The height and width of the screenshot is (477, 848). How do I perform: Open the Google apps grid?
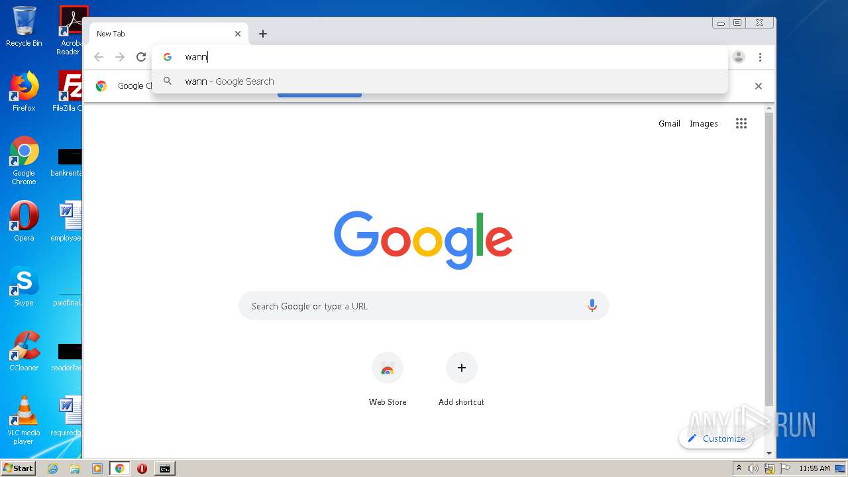741,123
